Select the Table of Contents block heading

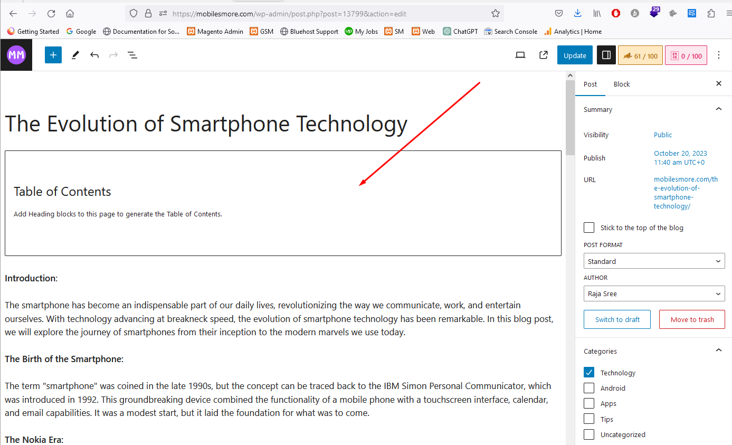pyautogui.click(x=62, y=192)
